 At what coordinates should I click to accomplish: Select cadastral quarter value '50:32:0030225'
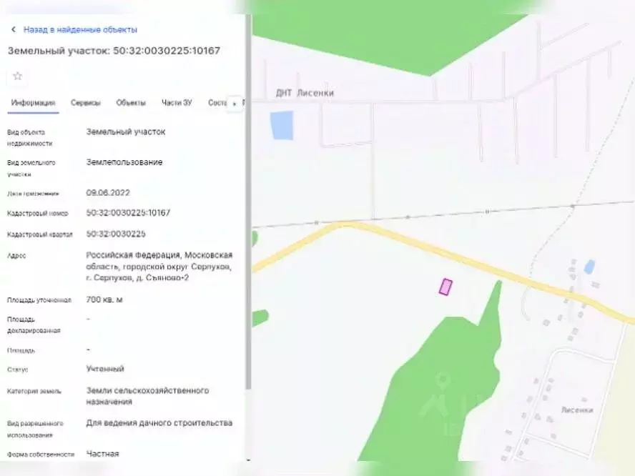[116, 234]
